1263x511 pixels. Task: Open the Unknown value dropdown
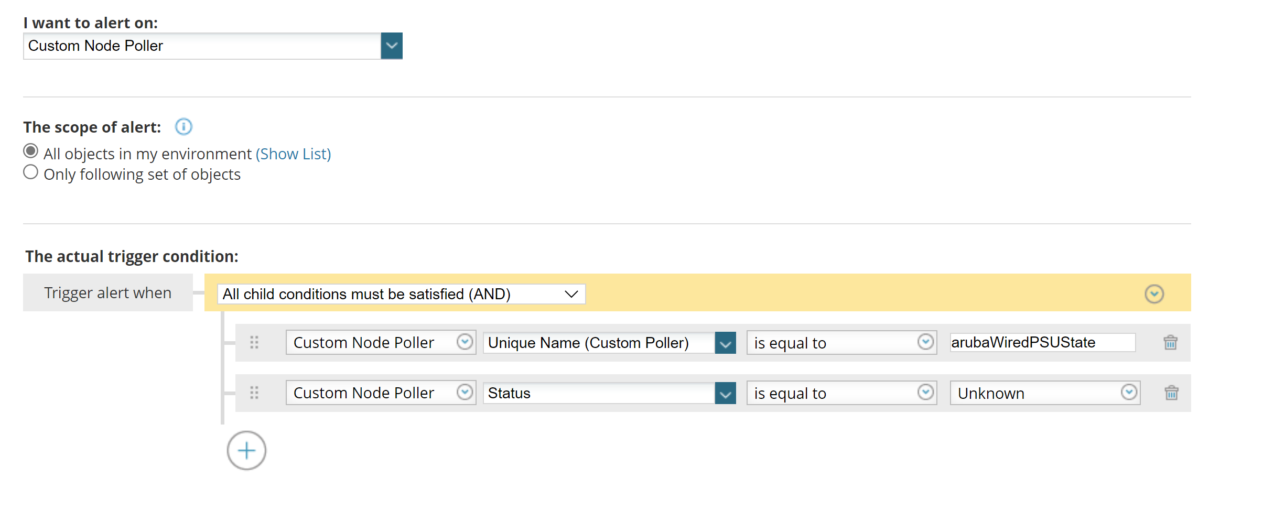click(1128, 393)
